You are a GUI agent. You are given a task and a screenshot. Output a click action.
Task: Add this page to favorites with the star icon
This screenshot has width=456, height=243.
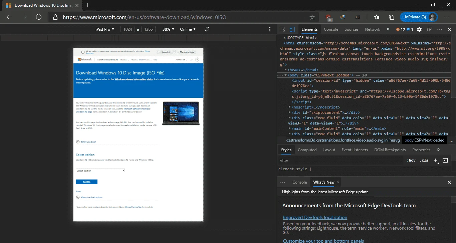click(x=312, y=17)
